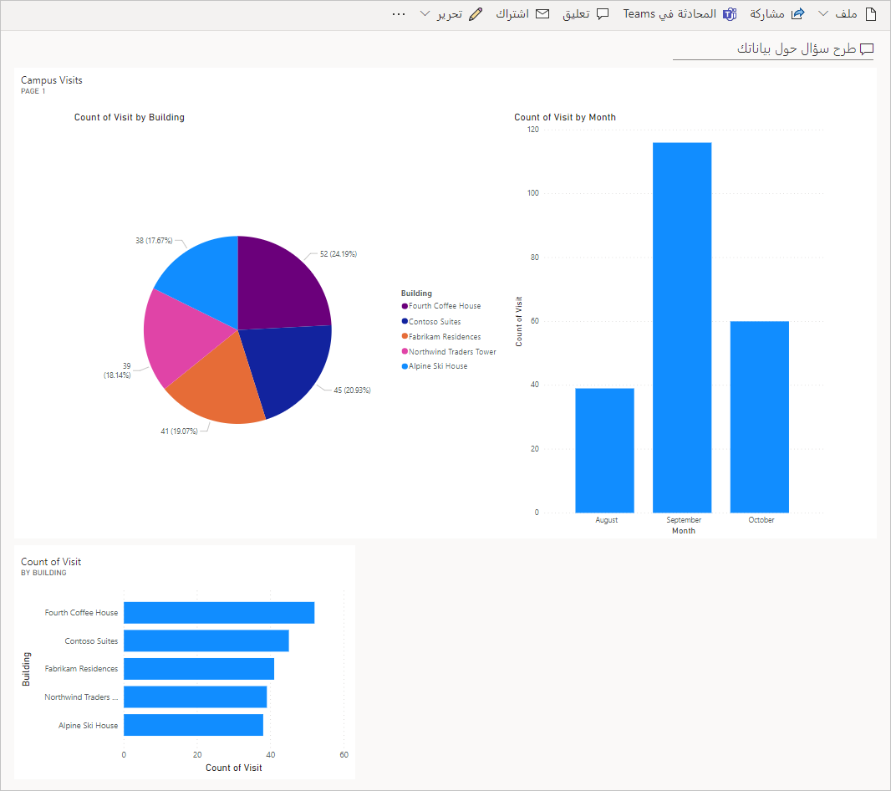This screenshot has height=791, width=891.
Task: Click the File document icon
Action: [x=871, y=14]
